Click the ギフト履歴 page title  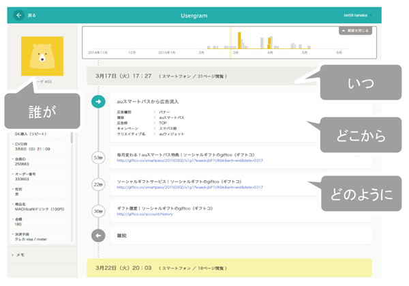click(165, 208)
